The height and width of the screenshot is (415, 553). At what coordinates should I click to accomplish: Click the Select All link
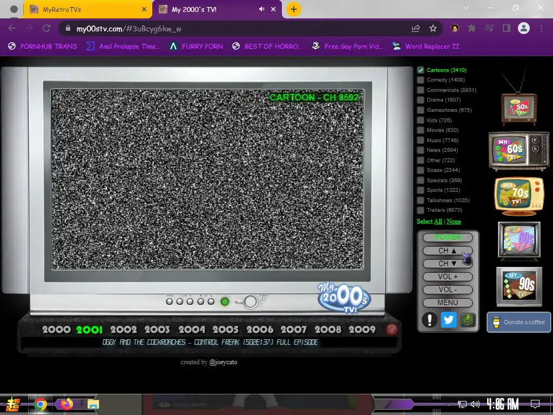tap(437, 222)
